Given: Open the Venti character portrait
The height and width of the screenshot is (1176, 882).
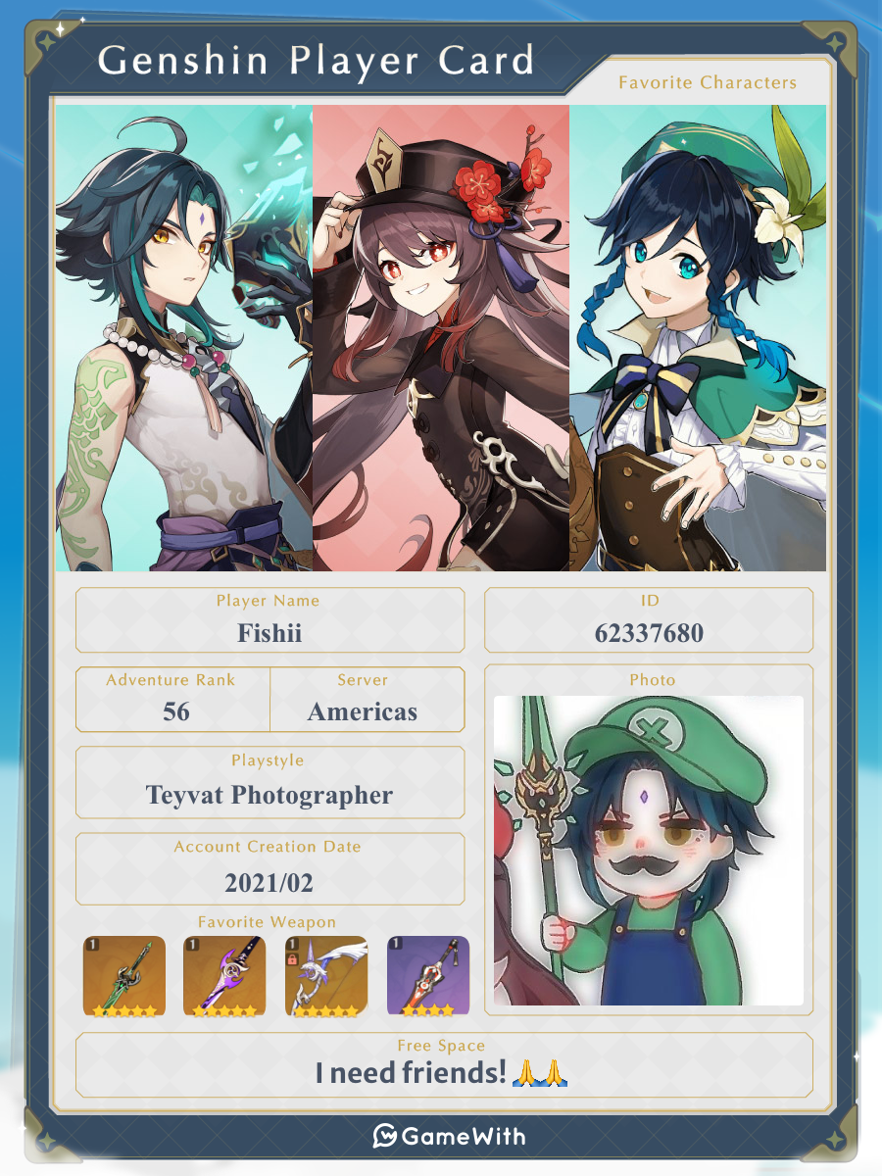Looking at the screenshot, I should tap(698, 338).
